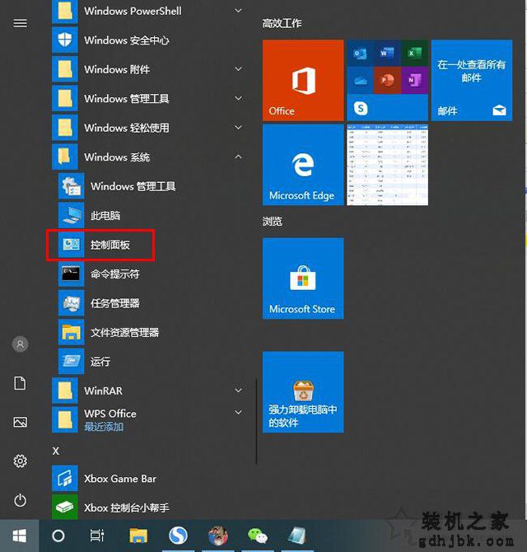
Task: Click the Windows Start button
Action: 19,536
